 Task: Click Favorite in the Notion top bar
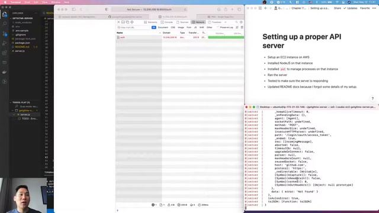click(365, 8)
